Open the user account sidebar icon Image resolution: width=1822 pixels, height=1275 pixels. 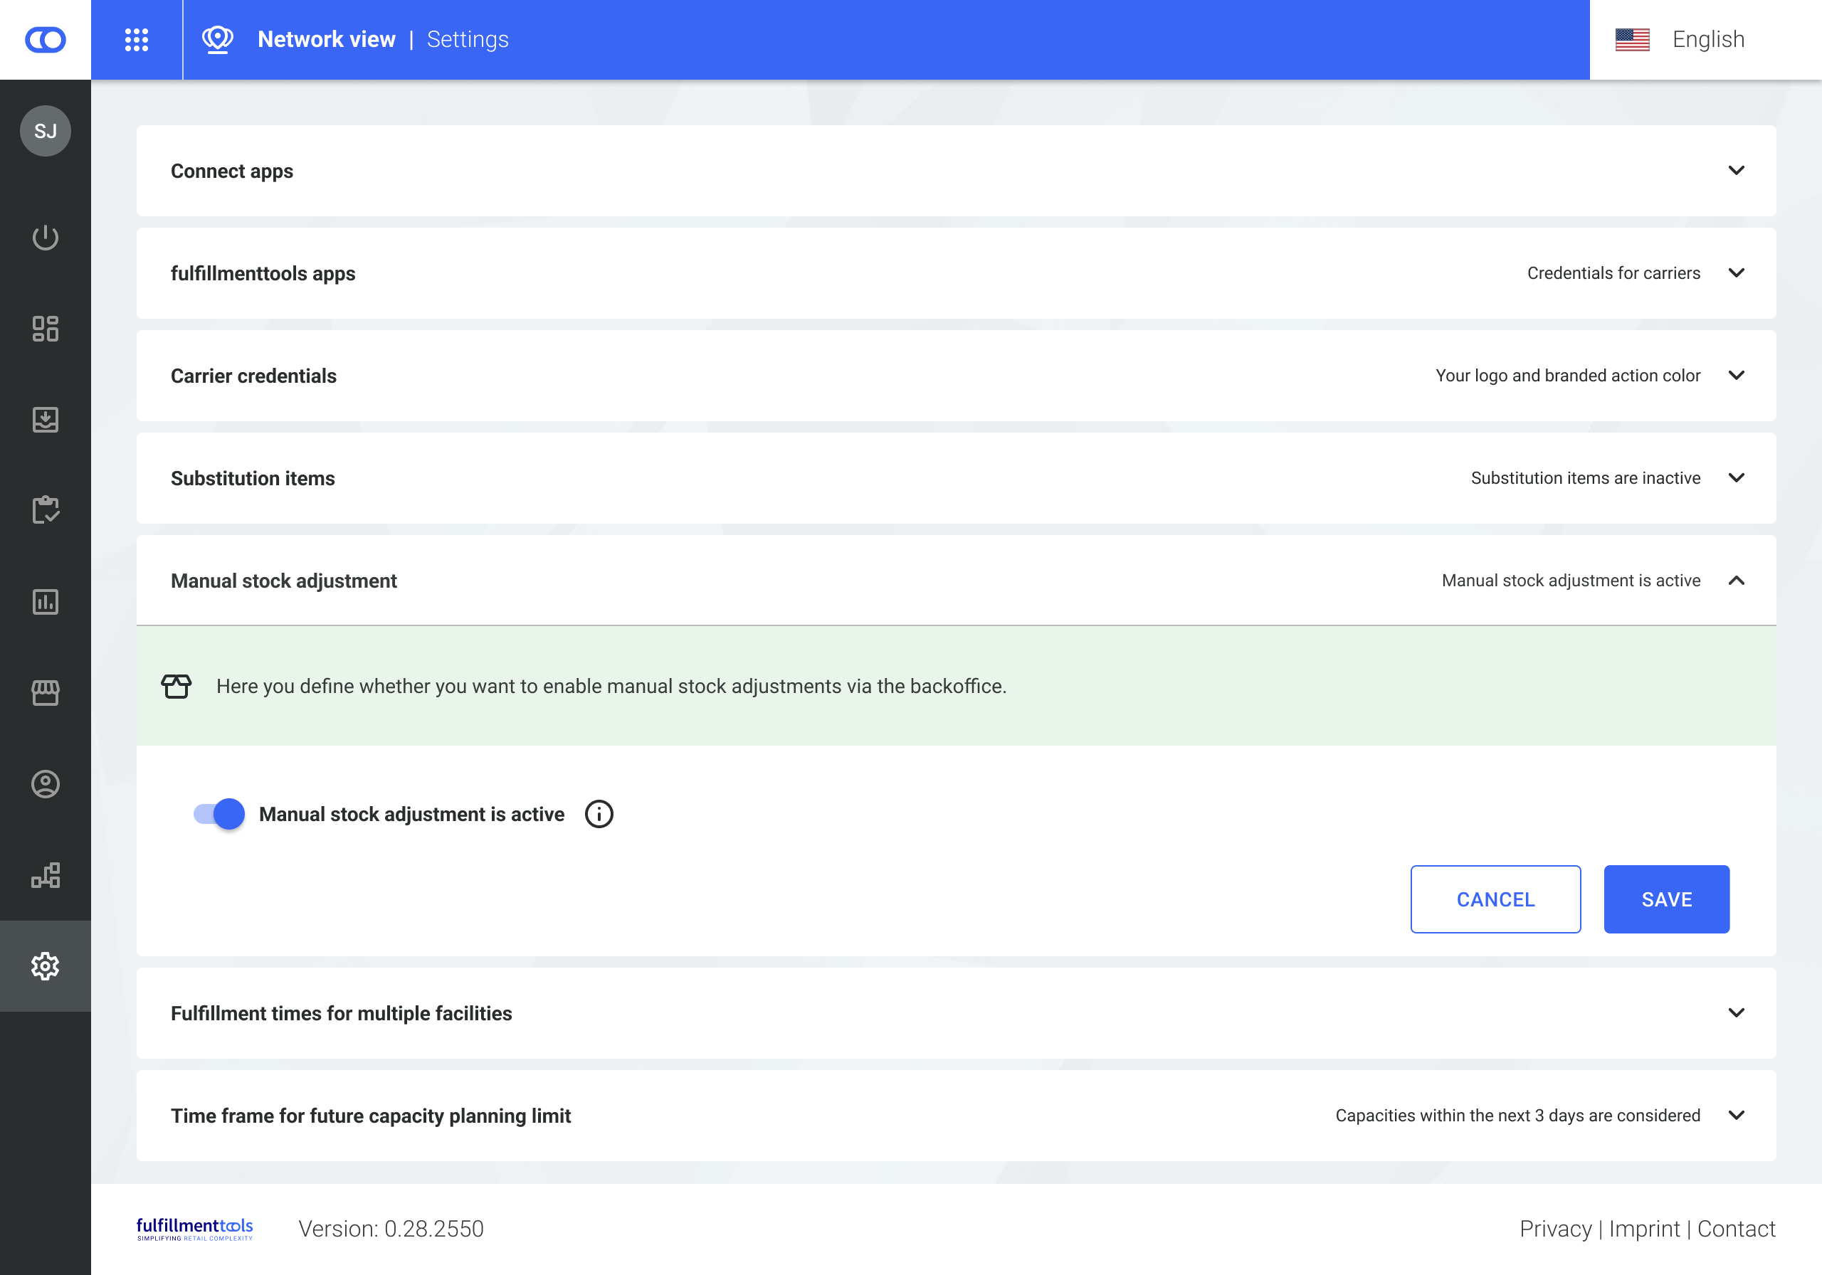pyautogui.click(x=46, y=784)
